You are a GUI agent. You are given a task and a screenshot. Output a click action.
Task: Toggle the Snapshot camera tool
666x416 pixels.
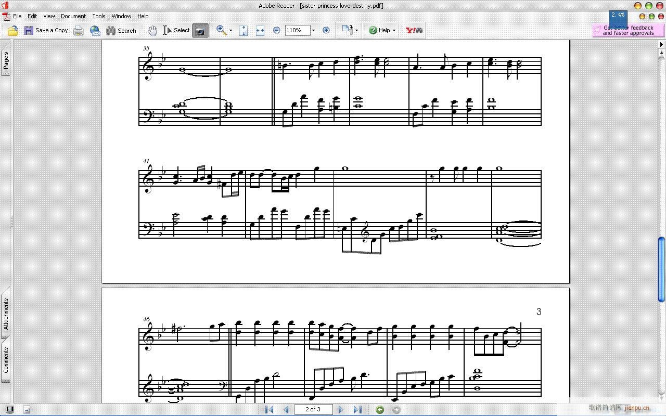[200, 31]
